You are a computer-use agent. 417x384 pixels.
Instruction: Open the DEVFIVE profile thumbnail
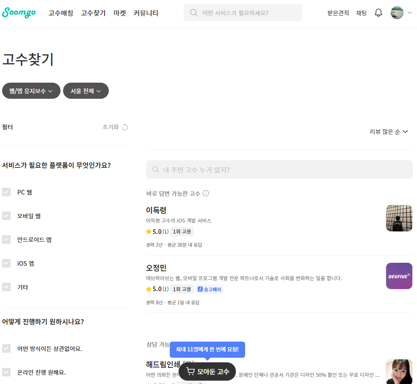pos(399,276)
